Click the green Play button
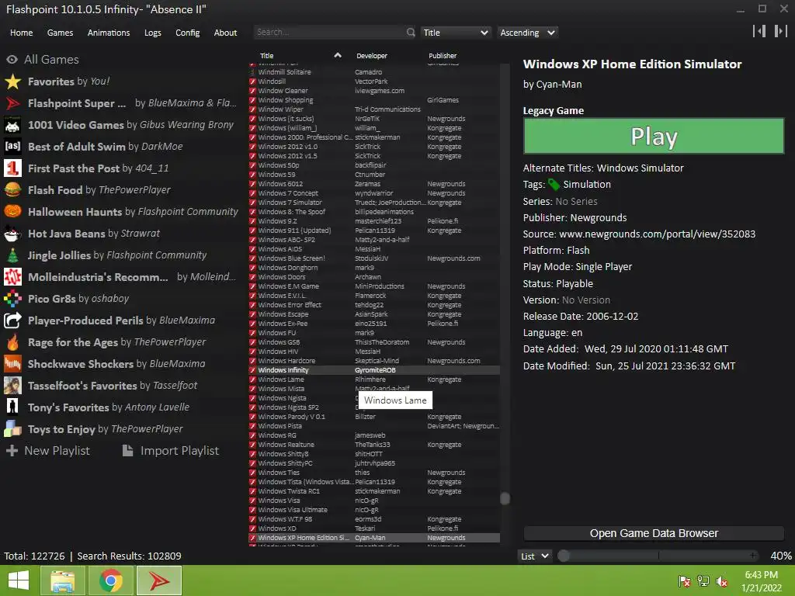The height and width of the screenshot is (596, 795). click(x=654, y=136)
